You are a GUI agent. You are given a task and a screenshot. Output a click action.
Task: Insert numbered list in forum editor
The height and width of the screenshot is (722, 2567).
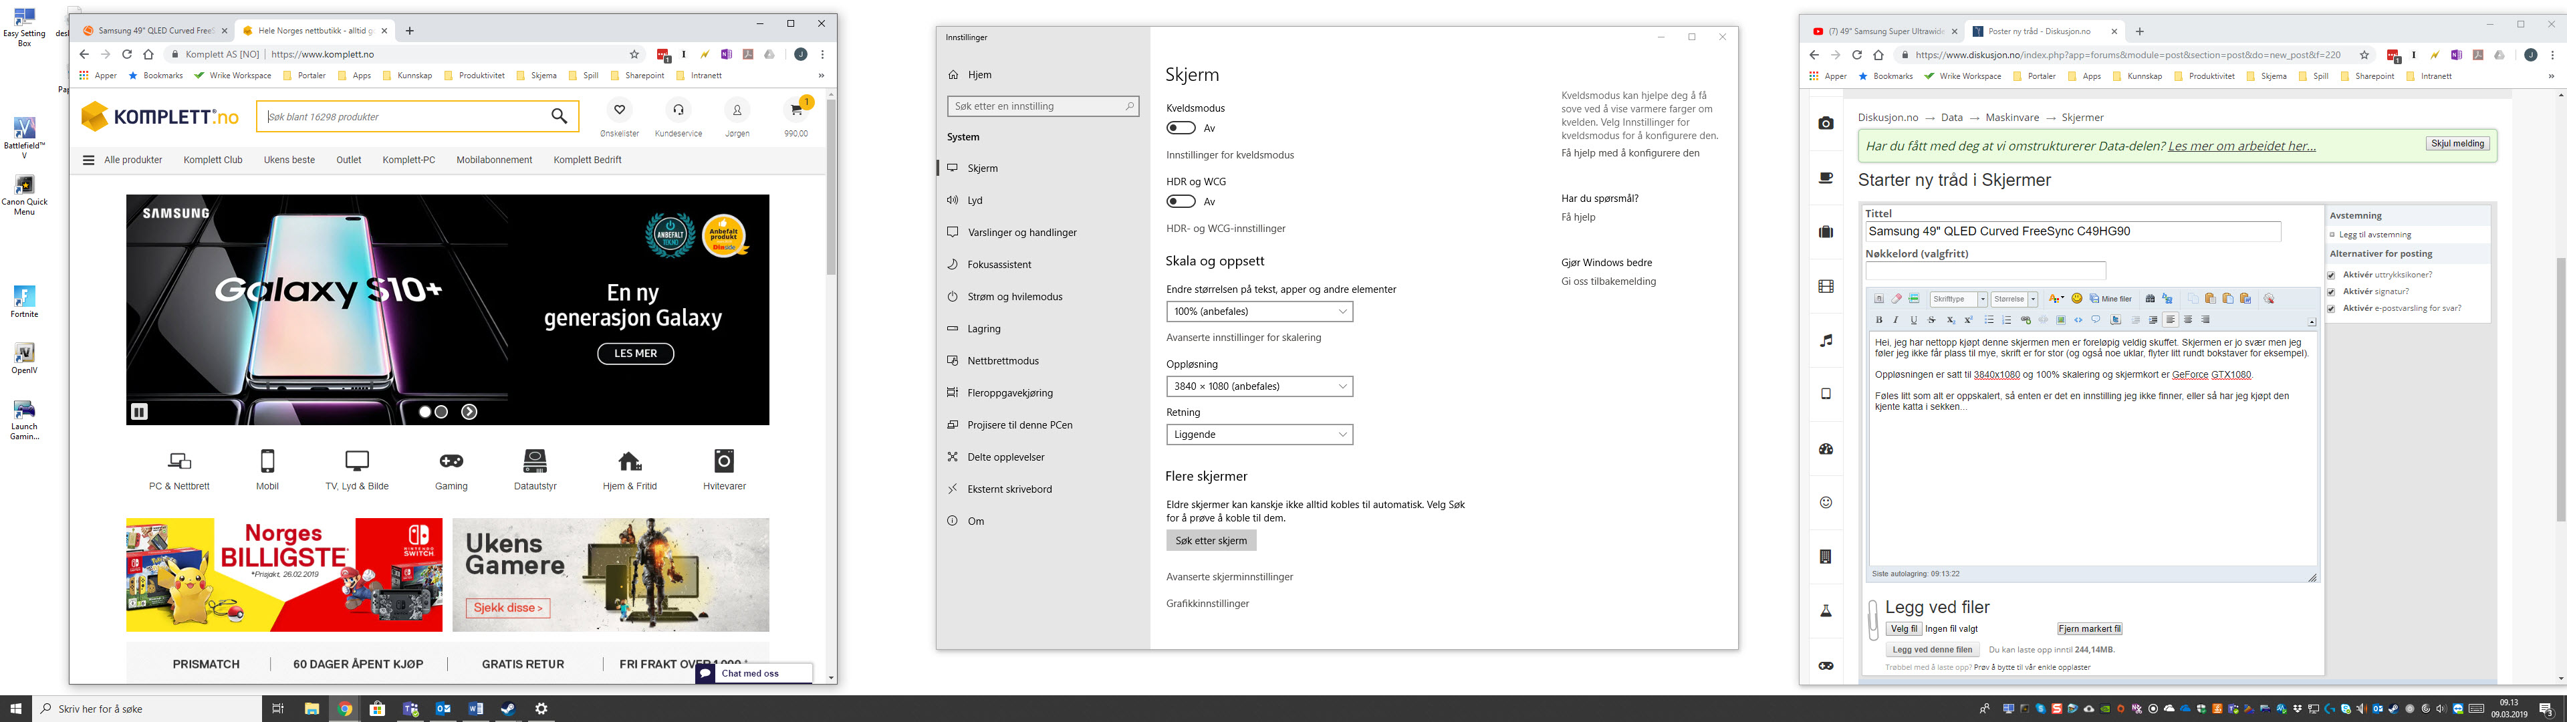[x=2007, y=320]
